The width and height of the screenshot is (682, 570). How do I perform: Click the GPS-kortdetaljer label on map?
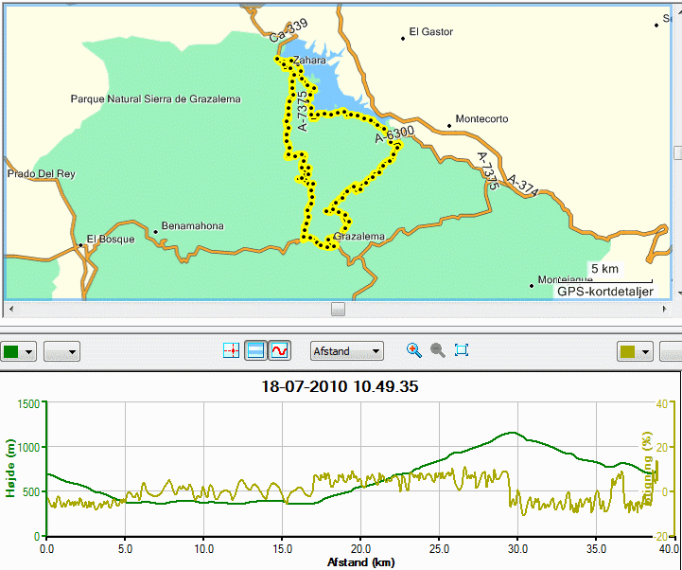tap(605, 292)
